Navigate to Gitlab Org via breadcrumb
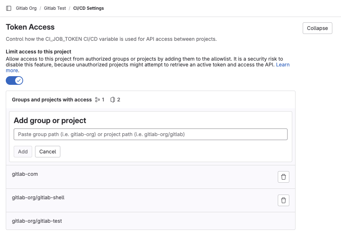This screenshot has height=235, width=341. click(26, 8)
